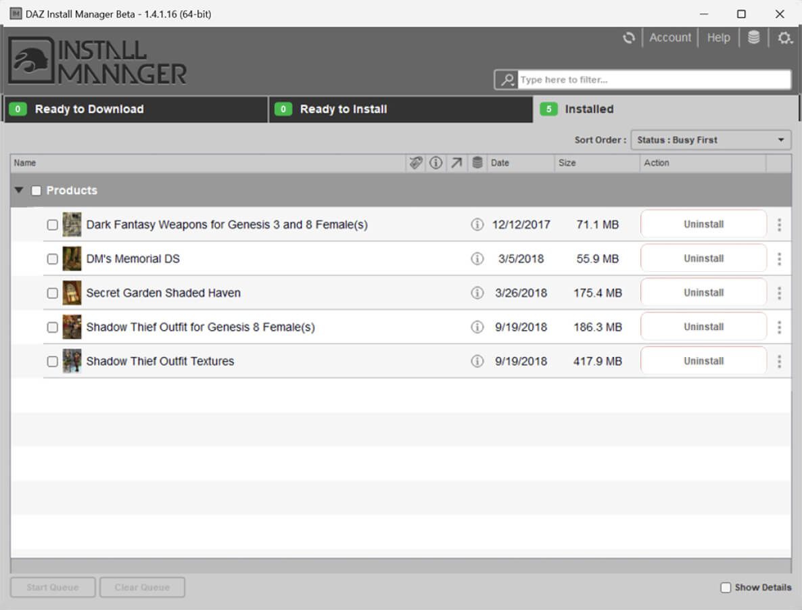Open the database storage icon in header
Screen dimensions: 802x610
[x=753, y=38]
